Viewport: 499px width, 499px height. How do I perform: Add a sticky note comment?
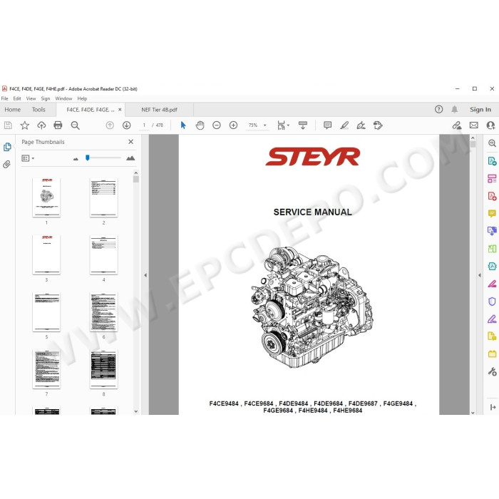coord(327,125)
